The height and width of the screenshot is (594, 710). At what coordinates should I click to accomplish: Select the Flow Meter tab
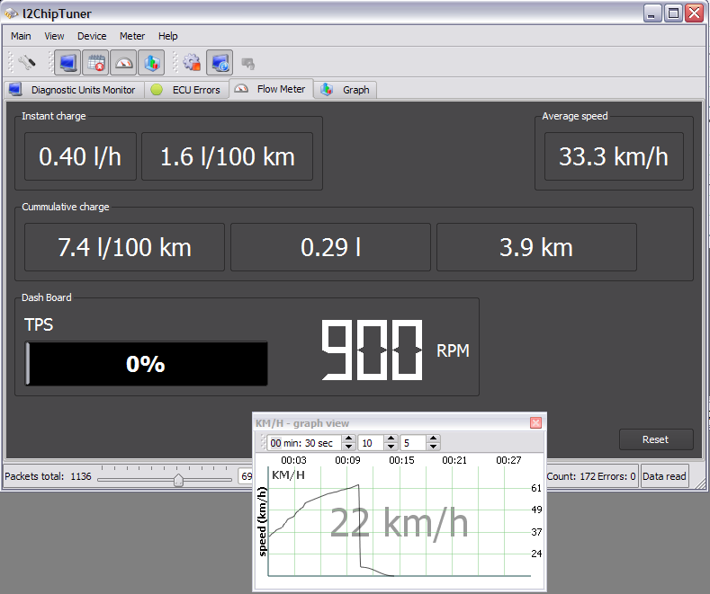(x=271, y=89)
